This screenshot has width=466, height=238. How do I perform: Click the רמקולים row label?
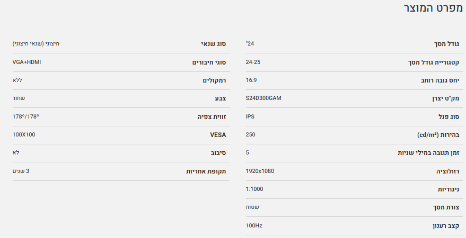click(x=214, y=80)
